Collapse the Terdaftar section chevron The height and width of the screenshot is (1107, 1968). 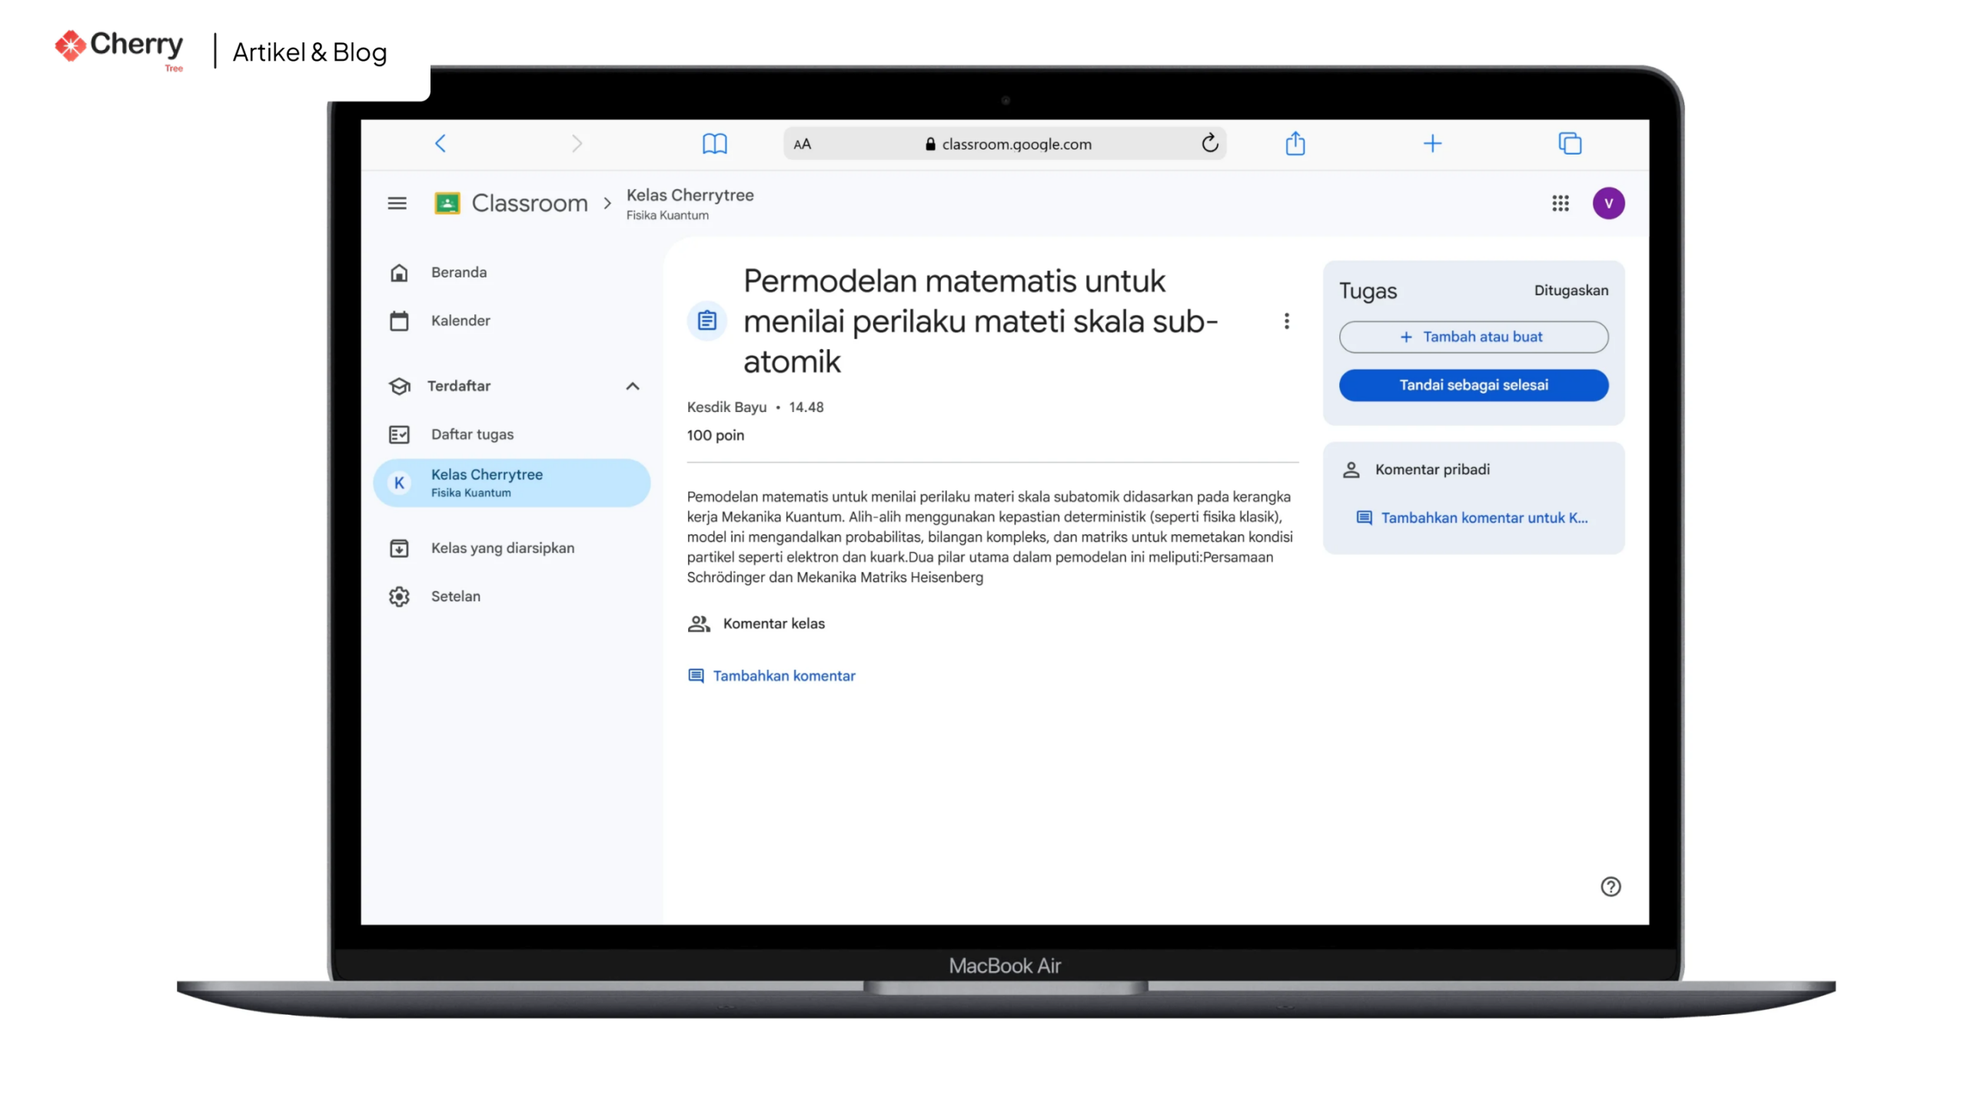pyautogui.click(x=632, y=386)
